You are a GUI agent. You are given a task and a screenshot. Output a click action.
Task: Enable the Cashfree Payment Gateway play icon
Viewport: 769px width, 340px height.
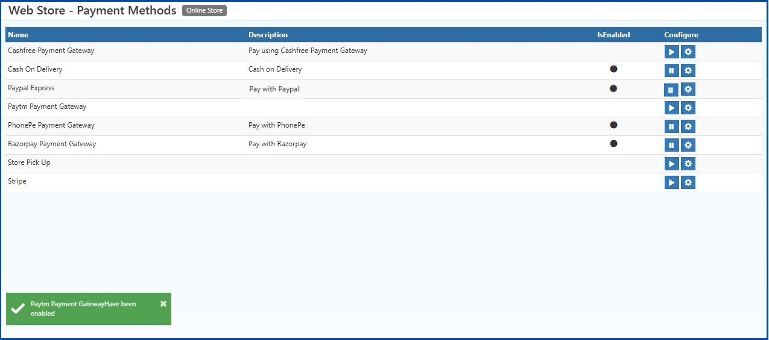click(x=672, y=52)
